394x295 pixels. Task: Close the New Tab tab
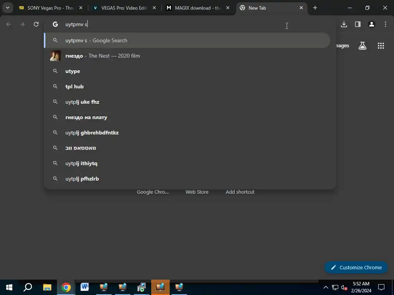(x=301, y=8)
